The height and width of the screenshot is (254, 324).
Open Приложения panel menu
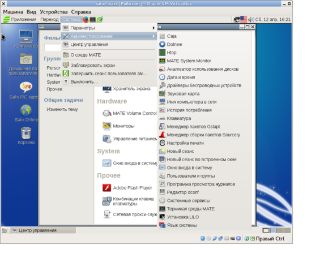[20, 20]
